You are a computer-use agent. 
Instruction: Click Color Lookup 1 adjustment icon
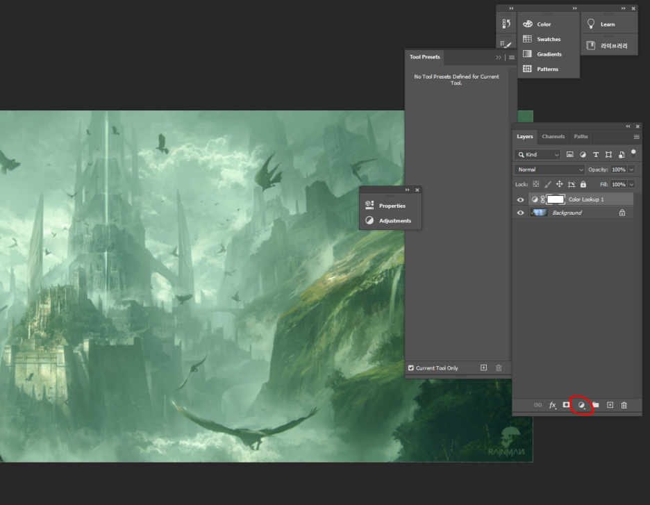tap(534, 199)
